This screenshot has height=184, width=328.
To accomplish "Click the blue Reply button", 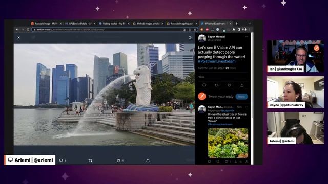I will point(241,97).
